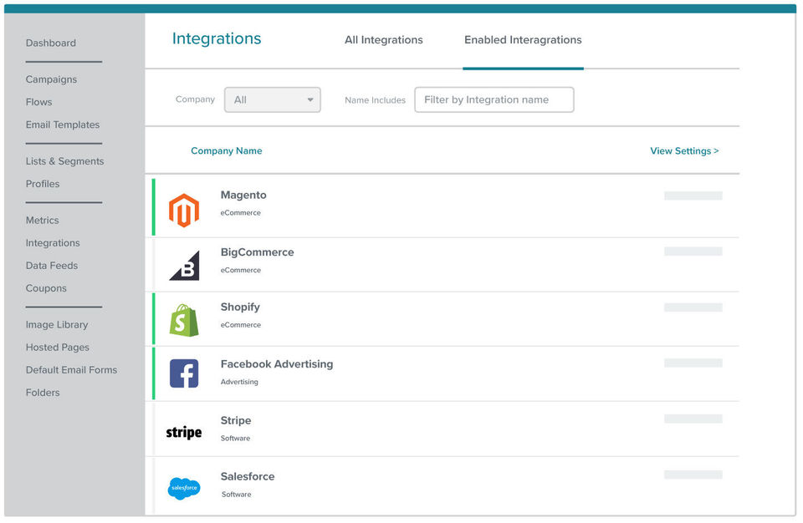Click the BigCommerce logo icon
Screen dimensions: 803x523
(184, 265)
